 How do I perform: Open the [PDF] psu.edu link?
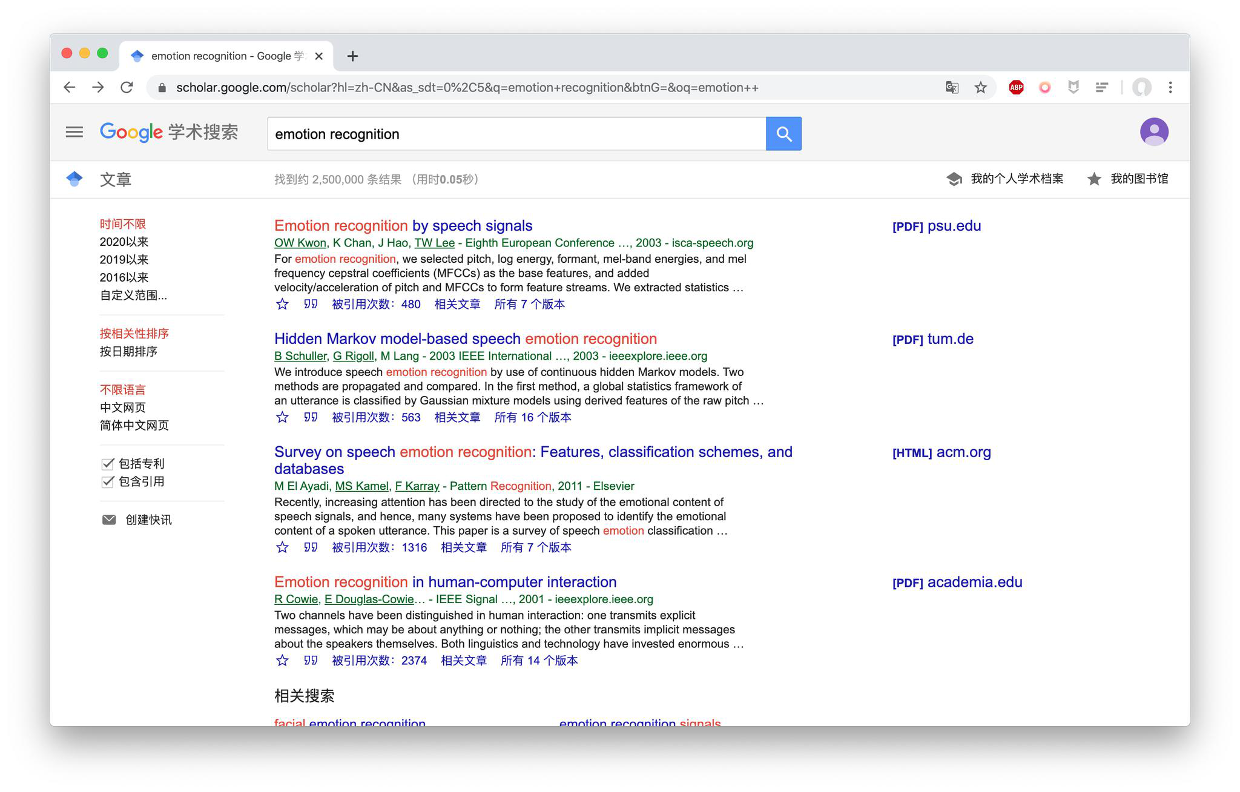[937, 226]
